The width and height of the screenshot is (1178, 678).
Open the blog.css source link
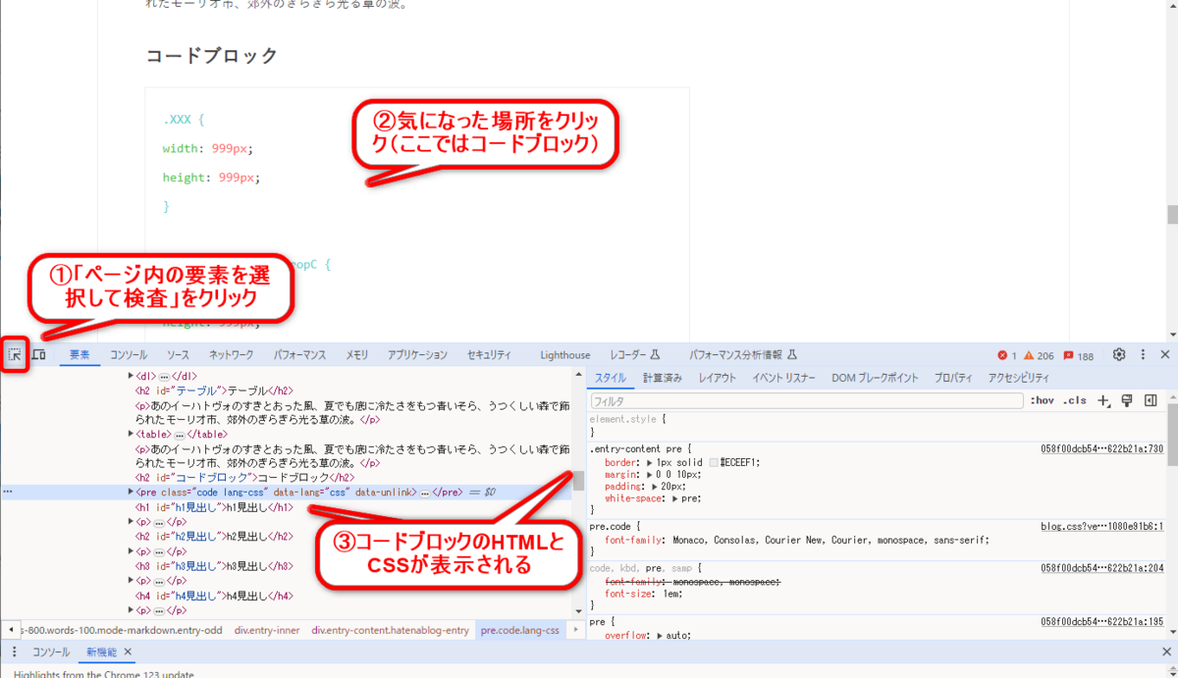coord(1102,526)
